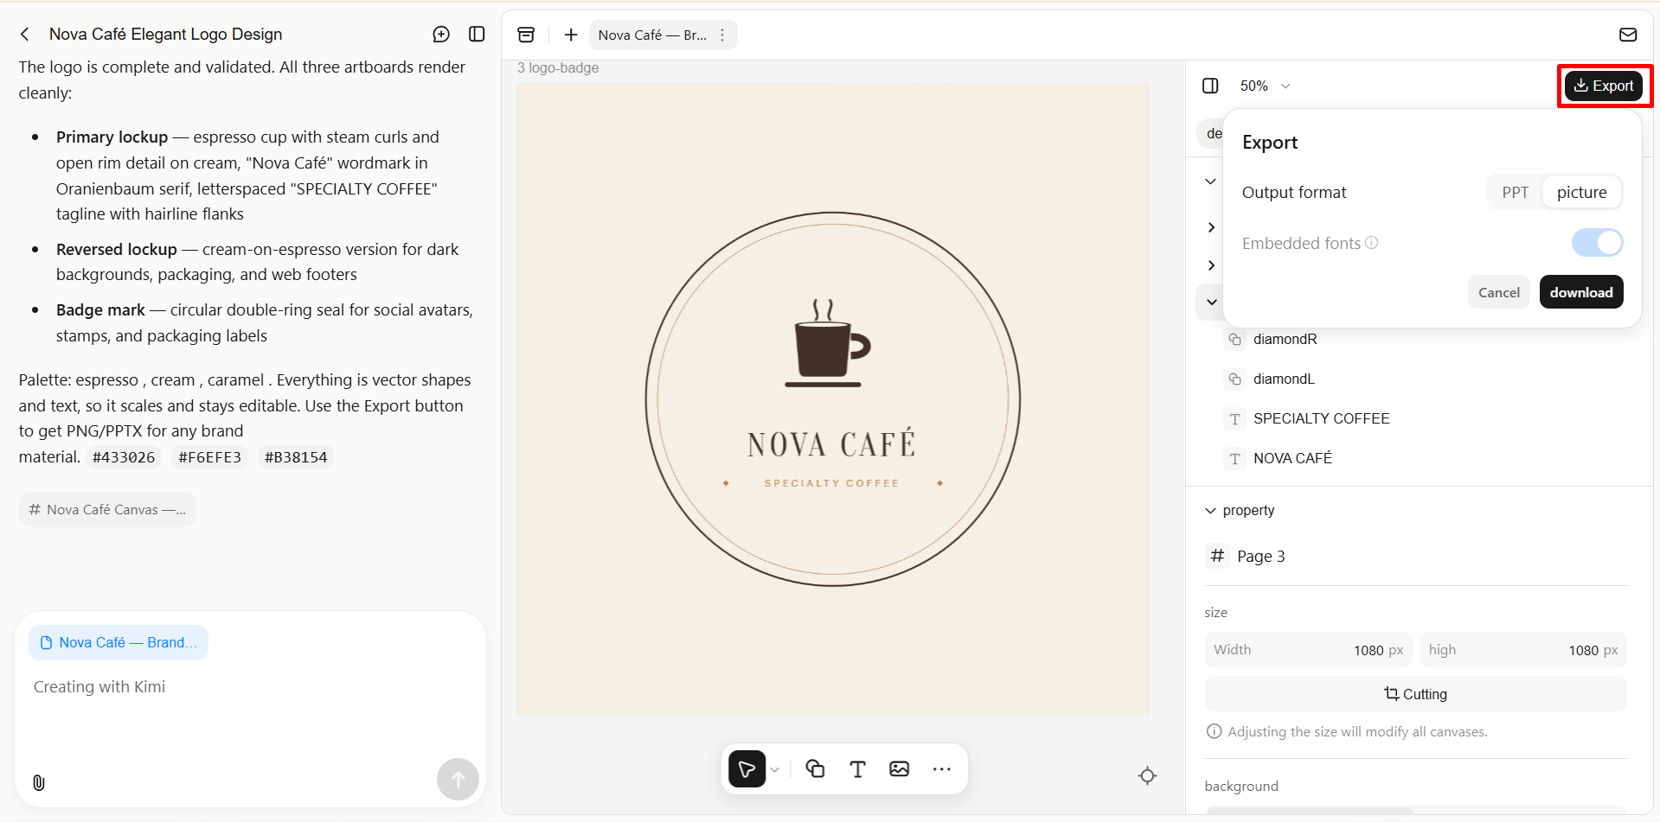Open the Nova Café — Brand attachment chip

119,643
